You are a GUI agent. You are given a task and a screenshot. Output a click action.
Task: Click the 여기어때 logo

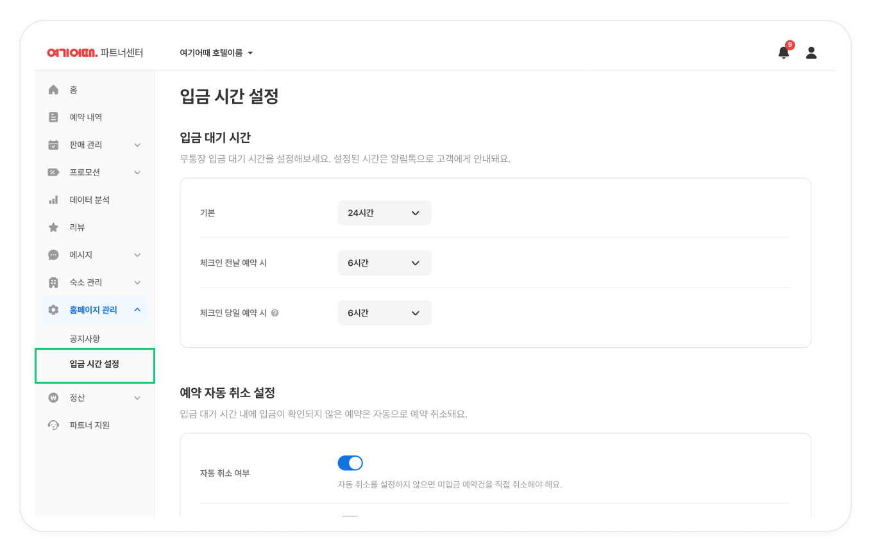point(72,53)
